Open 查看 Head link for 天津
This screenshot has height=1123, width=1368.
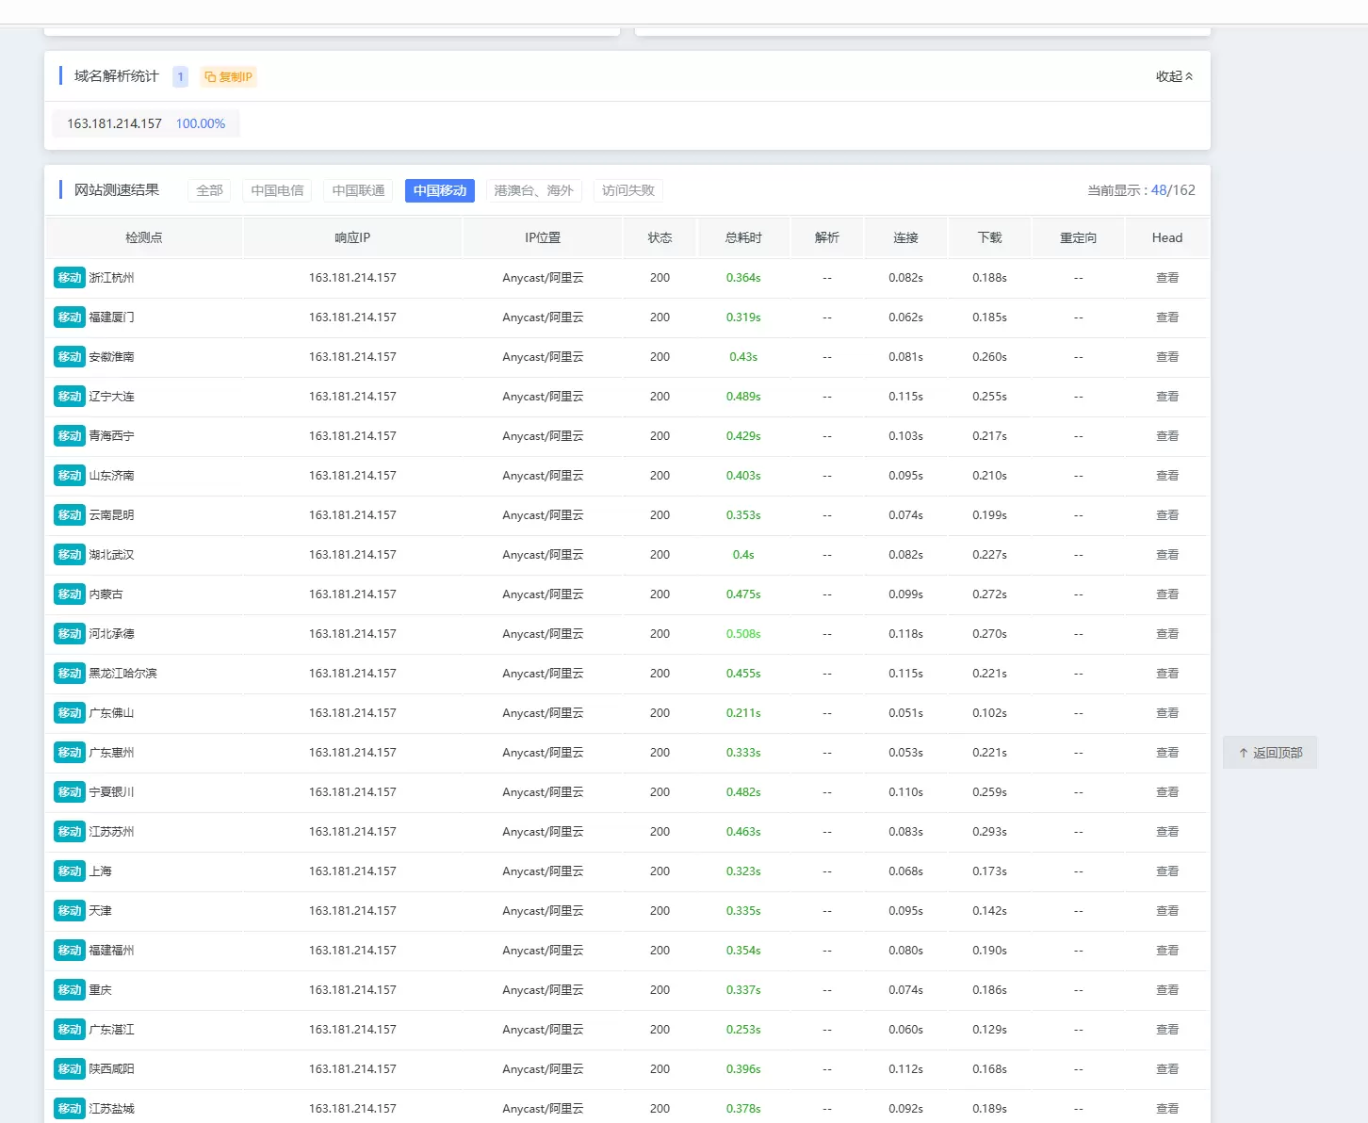click(x=1167, y=911)
